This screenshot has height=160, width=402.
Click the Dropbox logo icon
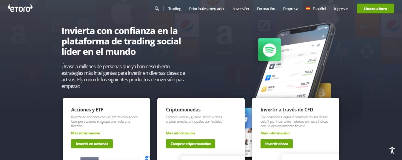click(x=147, y=158)
